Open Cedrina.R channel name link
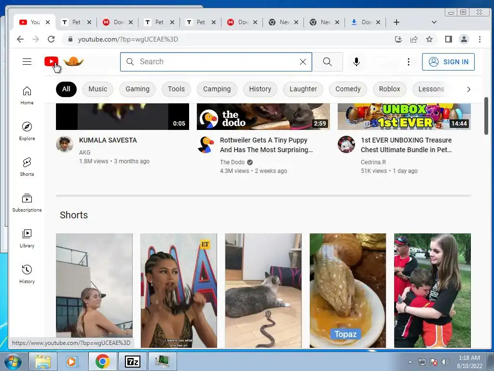The image size is (494, 371). [373, 162]
